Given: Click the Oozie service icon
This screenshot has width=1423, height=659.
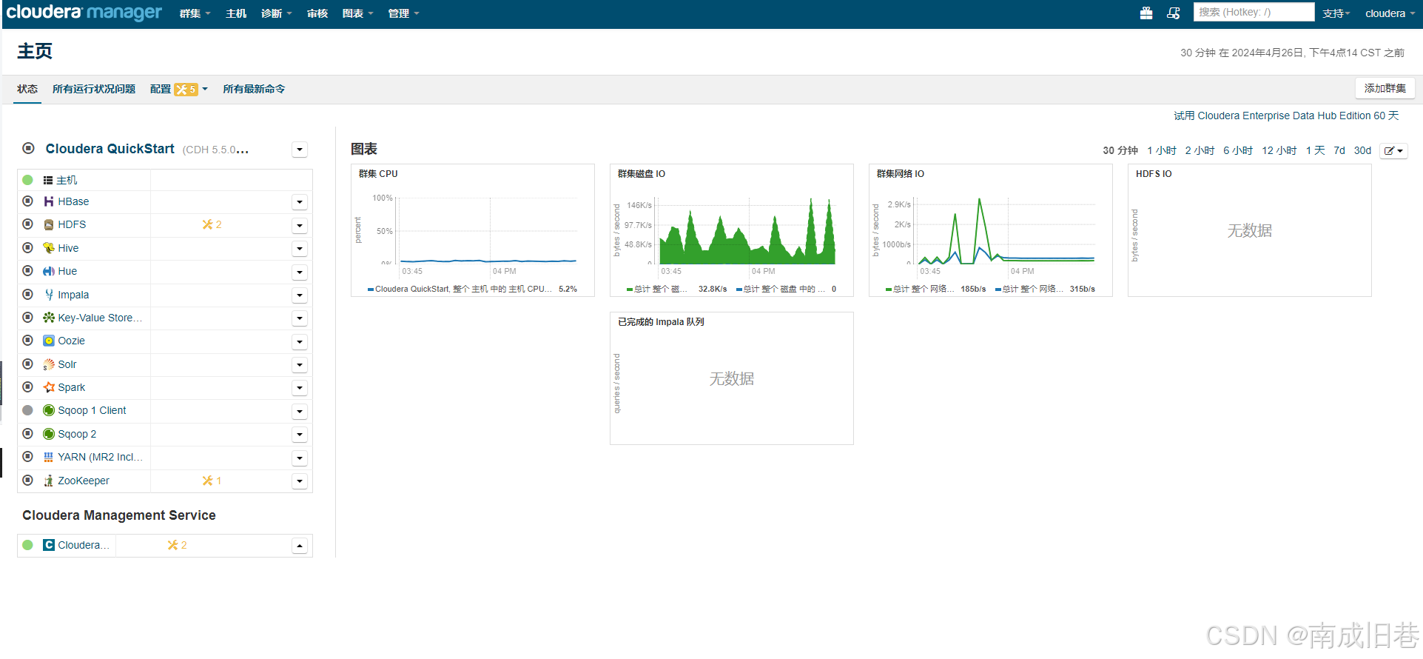Looking at the screenshot, I should pos(49,341).
